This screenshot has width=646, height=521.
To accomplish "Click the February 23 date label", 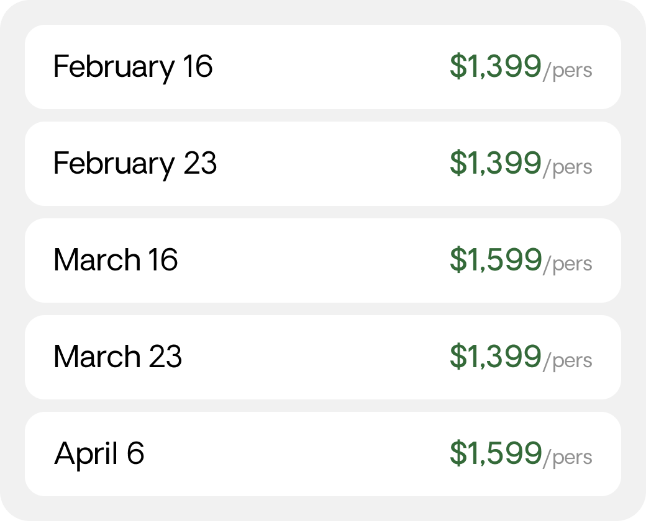I will point(135,165).
